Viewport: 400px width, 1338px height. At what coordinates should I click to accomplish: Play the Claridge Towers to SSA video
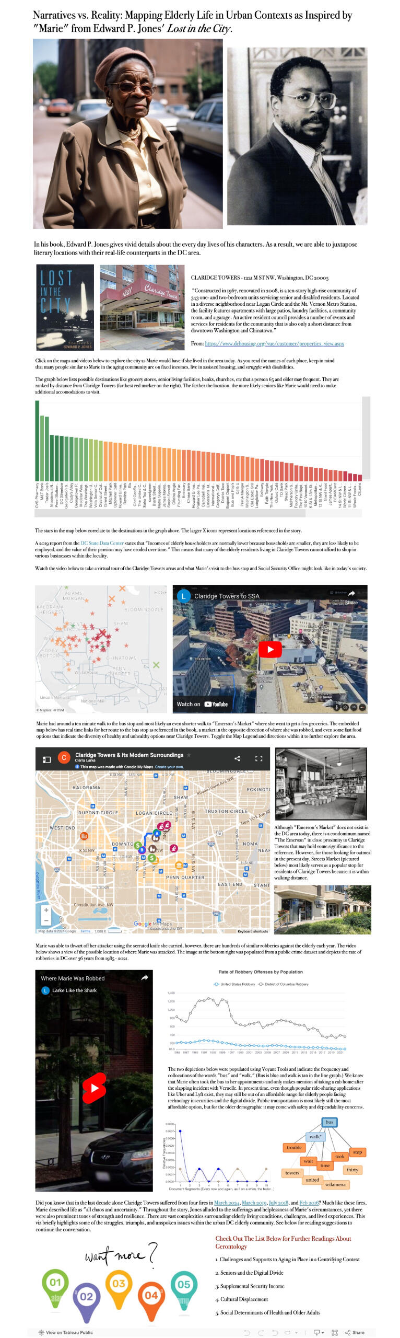click(270, 649)
